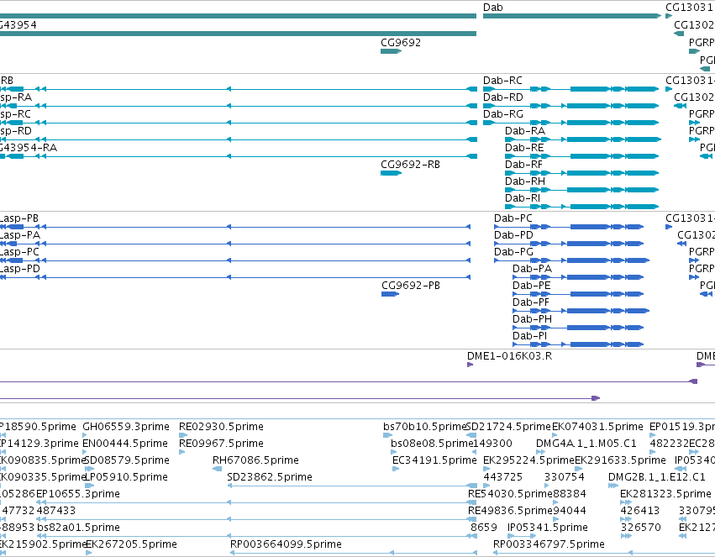Select transcript Dab-RG
This screenshot has width=715, height=557.
(x=503, y=114)
